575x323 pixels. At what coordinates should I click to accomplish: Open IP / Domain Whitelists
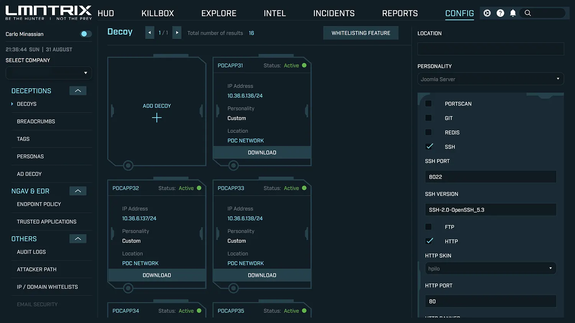[x=48, y=287]
